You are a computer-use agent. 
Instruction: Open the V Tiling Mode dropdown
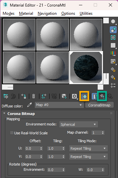click(x=88, y=157)
